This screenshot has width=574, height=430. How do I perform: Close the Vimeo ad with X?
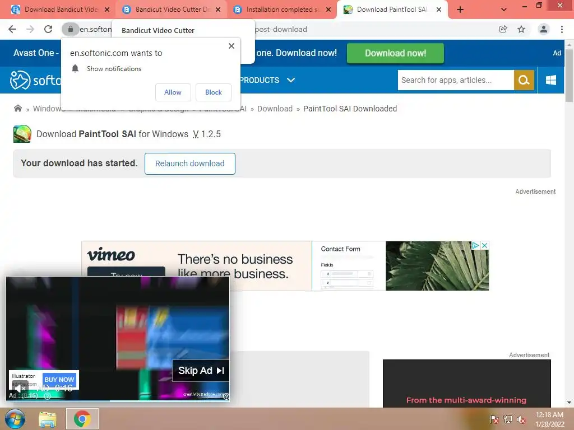coord(484,245)
